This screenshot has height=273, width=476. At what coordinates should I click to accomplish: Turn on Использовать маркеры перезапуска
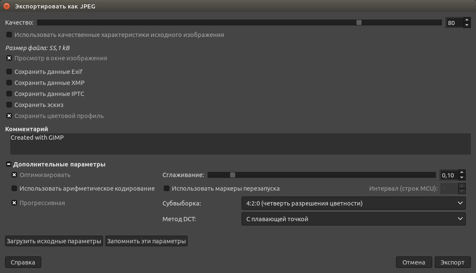pos(166,189)
